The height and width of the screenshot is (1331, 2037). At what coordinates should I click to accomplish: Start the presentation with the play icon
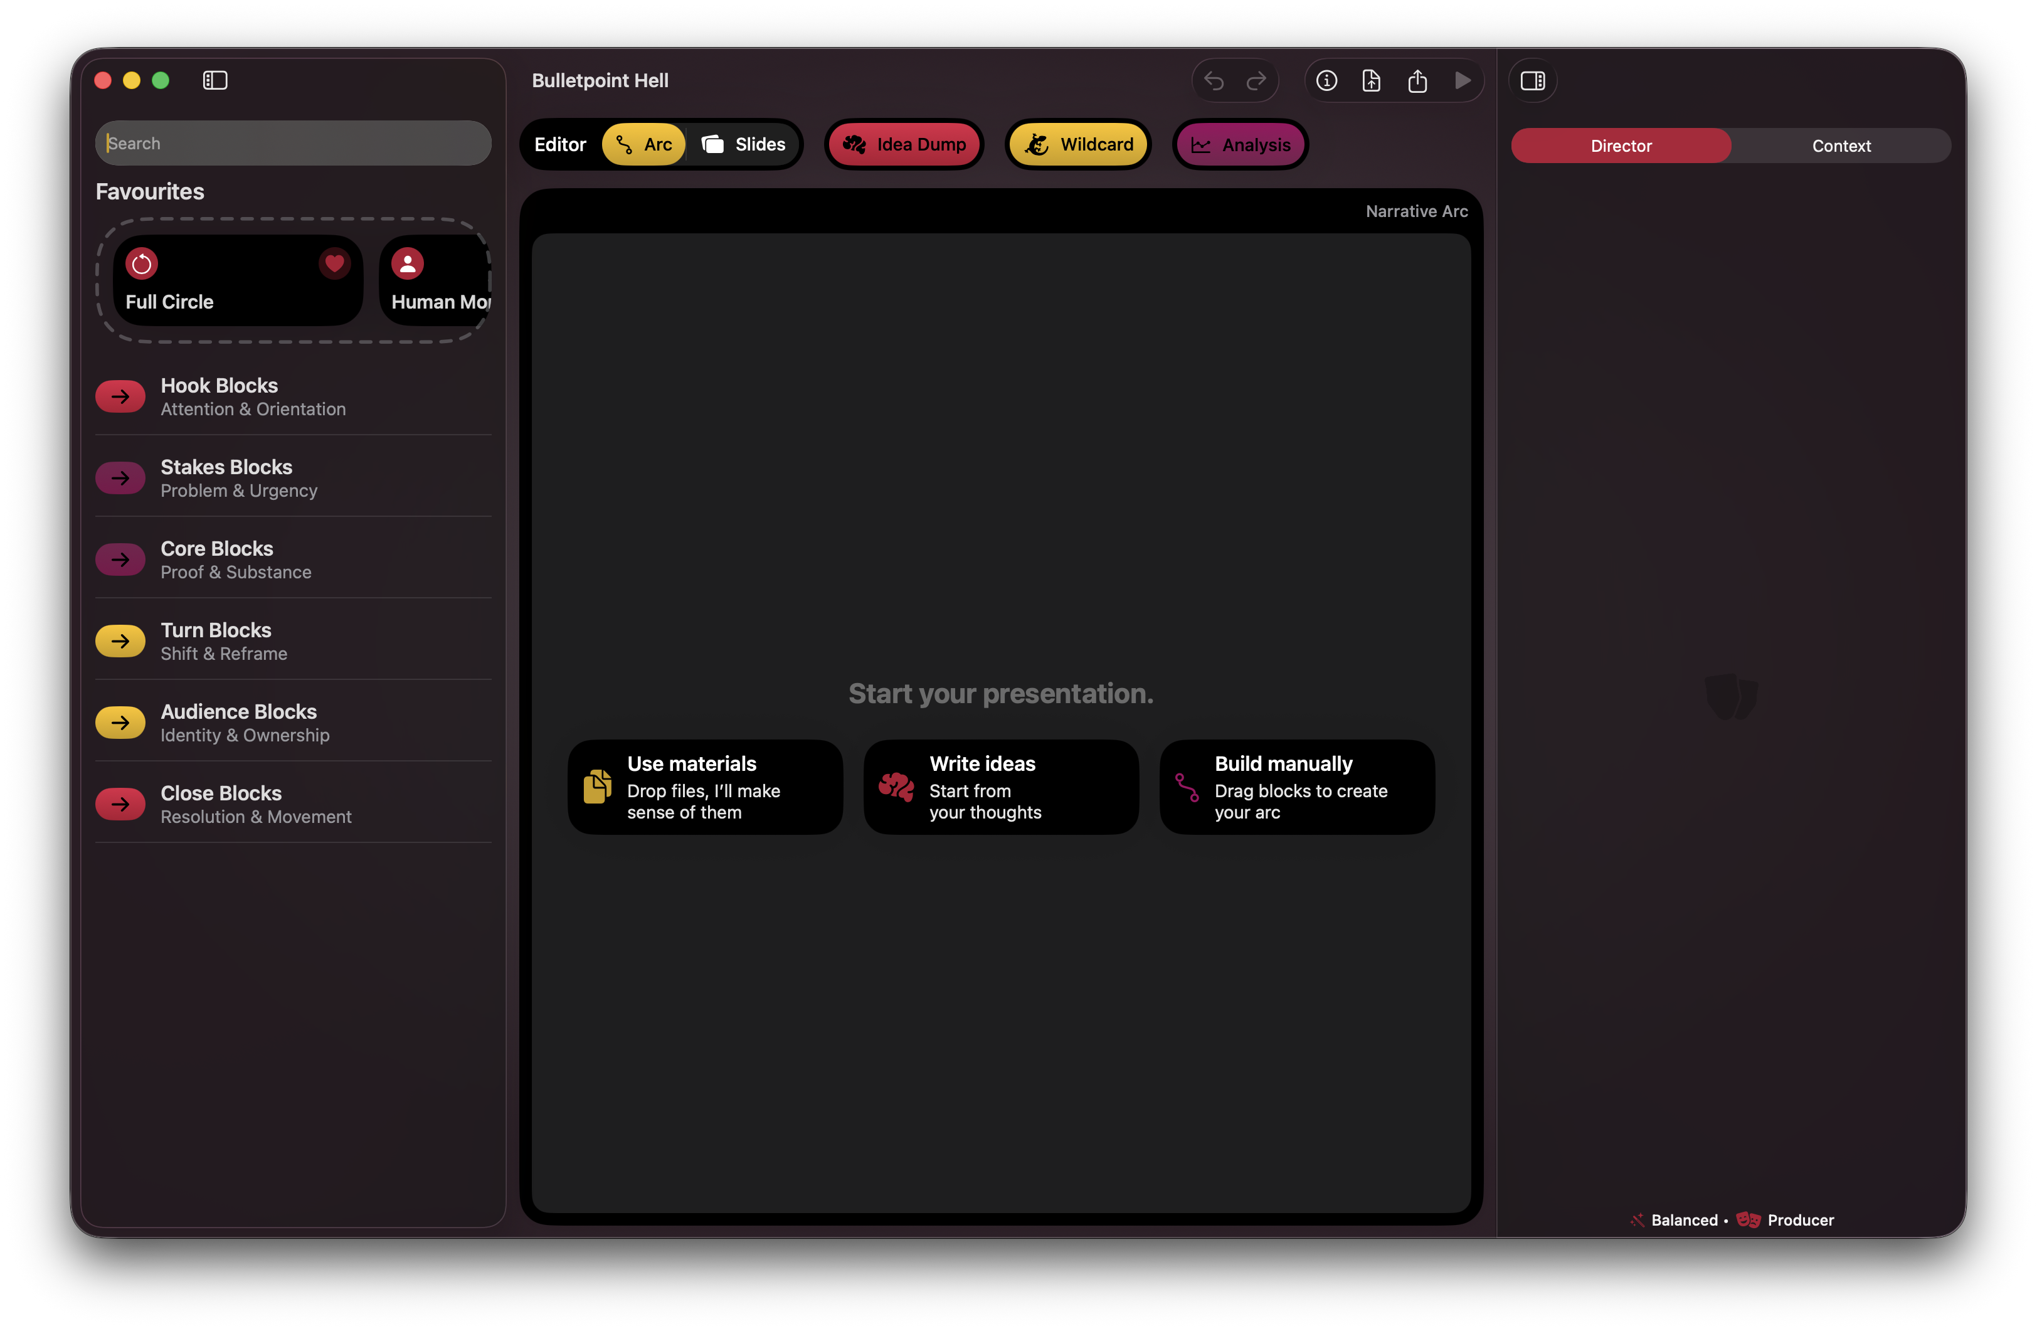[1463, 80]
